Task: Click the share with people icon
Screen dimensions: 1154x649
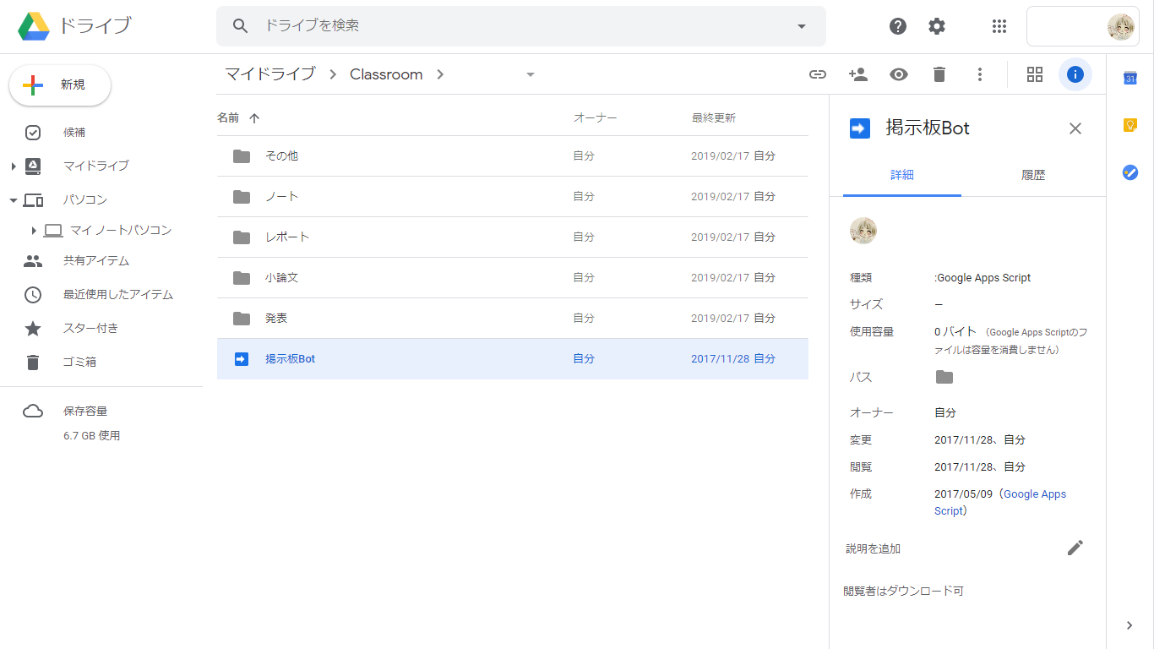Action: (x=857, y=74)
